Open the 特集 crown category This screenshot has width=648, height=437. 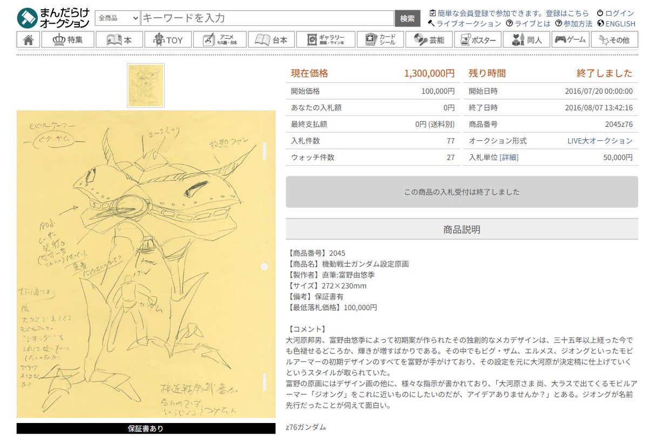click(x=69, y=39)
